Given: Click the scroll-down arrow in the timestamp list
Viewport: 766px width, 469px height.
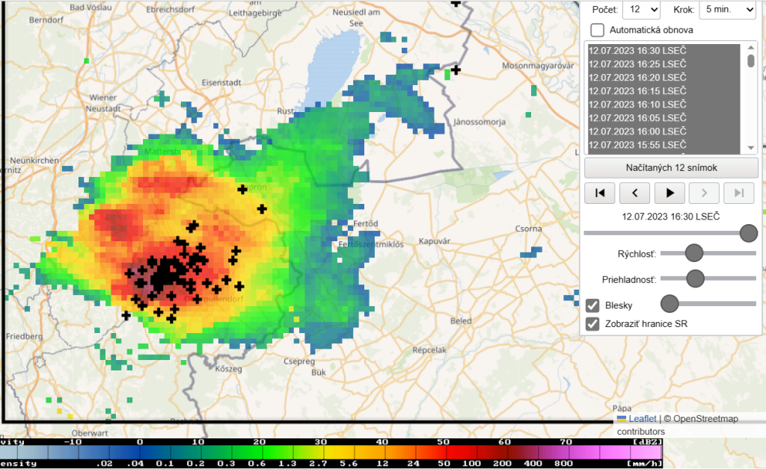Looking at the screenshot, I should 751,147.
